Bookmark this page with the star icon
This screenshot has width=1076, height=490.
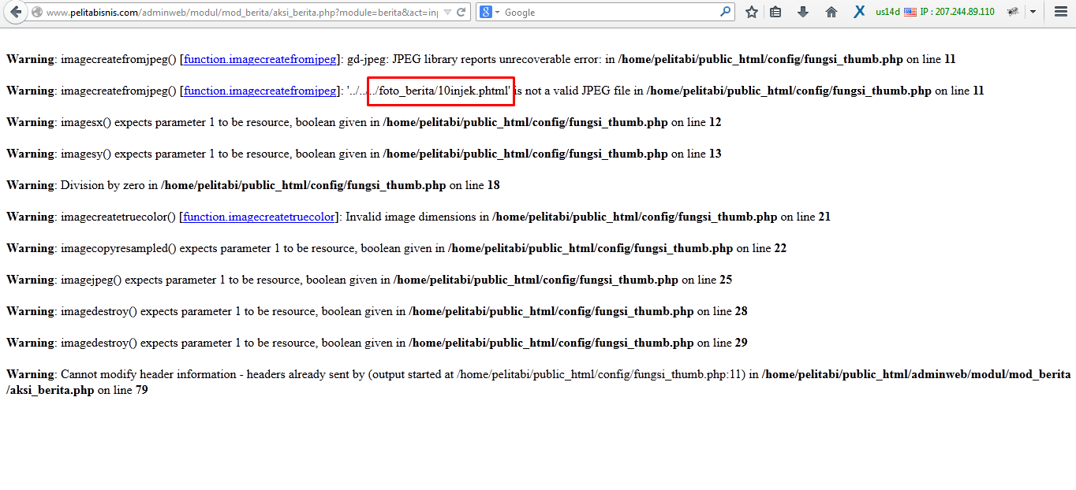(x=752, y=12)
